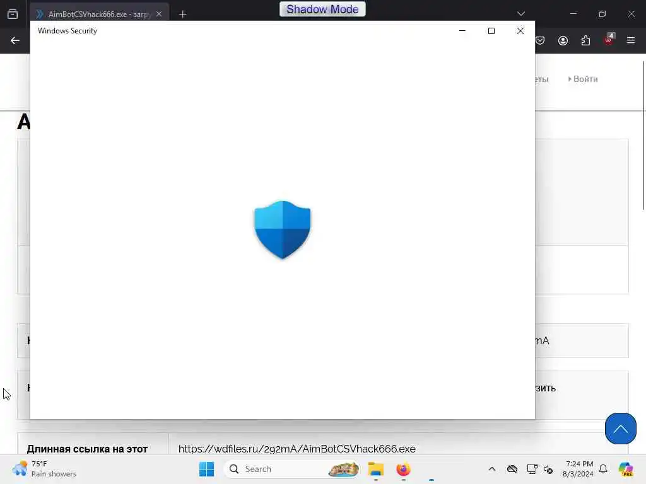The height and width of the screenshot is (484, 646).
Task: Open the clock showing 7:24 PM
Action: pos(578,469)
